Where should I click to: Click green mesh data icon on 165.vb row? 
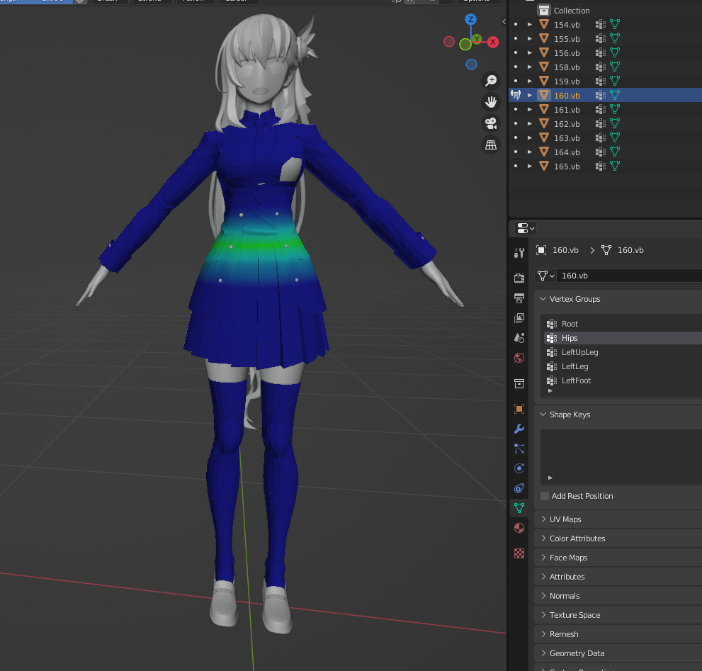(x=615, y=167)
